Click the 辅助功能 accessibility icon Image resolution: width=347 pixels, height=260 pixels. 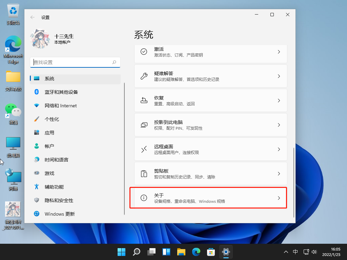(x=37, y=187)
